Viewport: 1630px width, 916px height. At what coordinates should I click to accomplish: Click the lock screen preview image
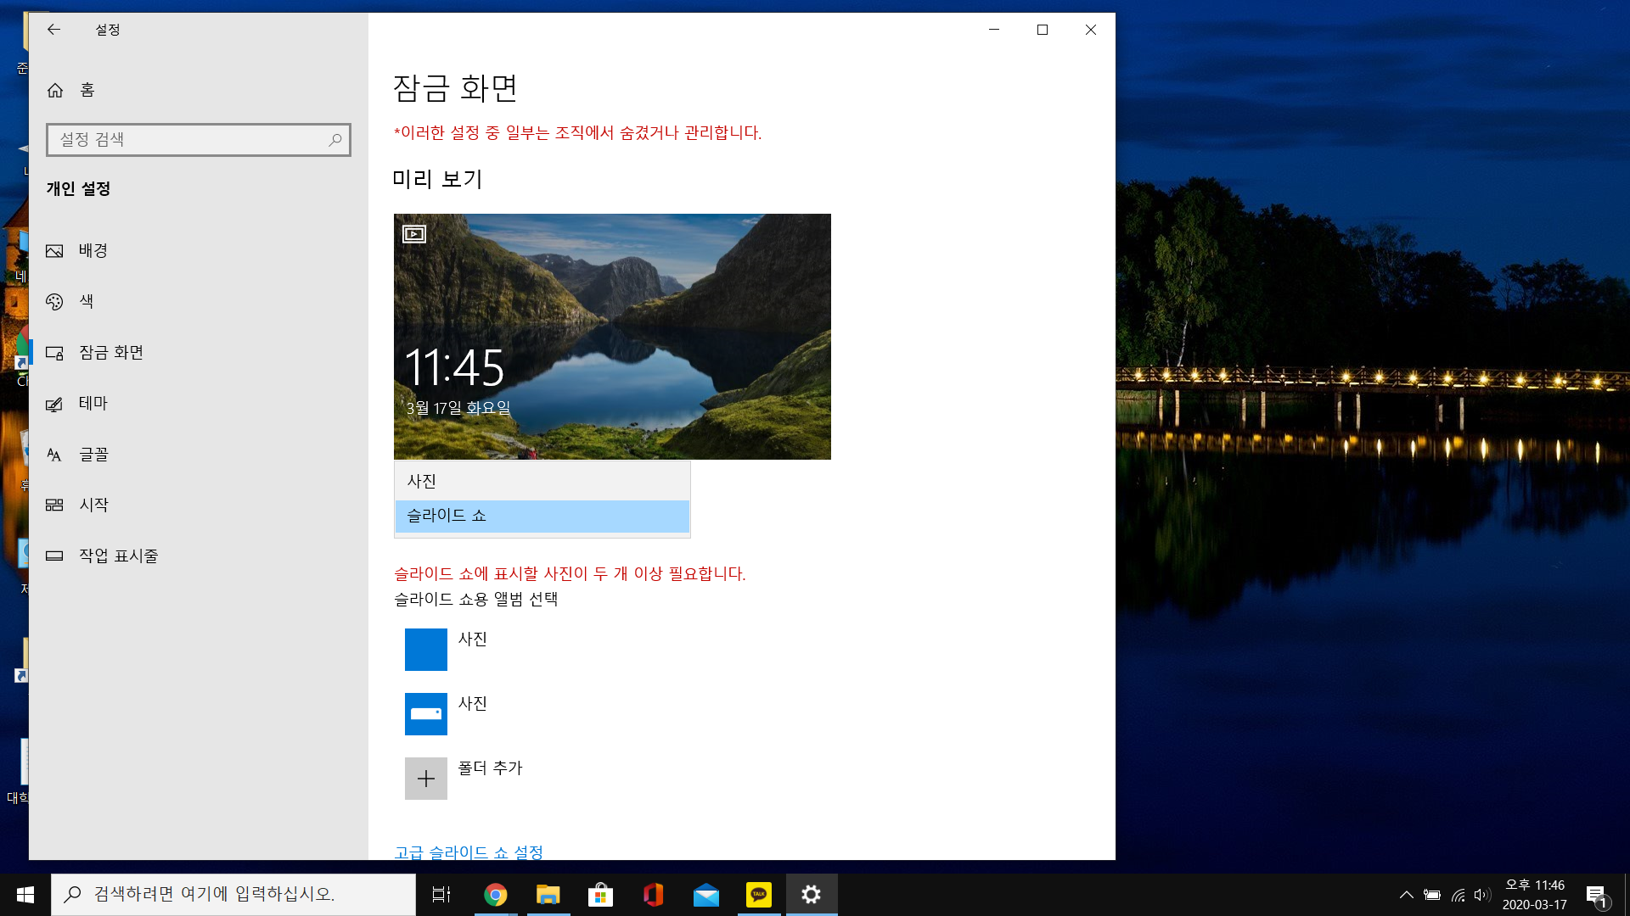pos(612,337)
